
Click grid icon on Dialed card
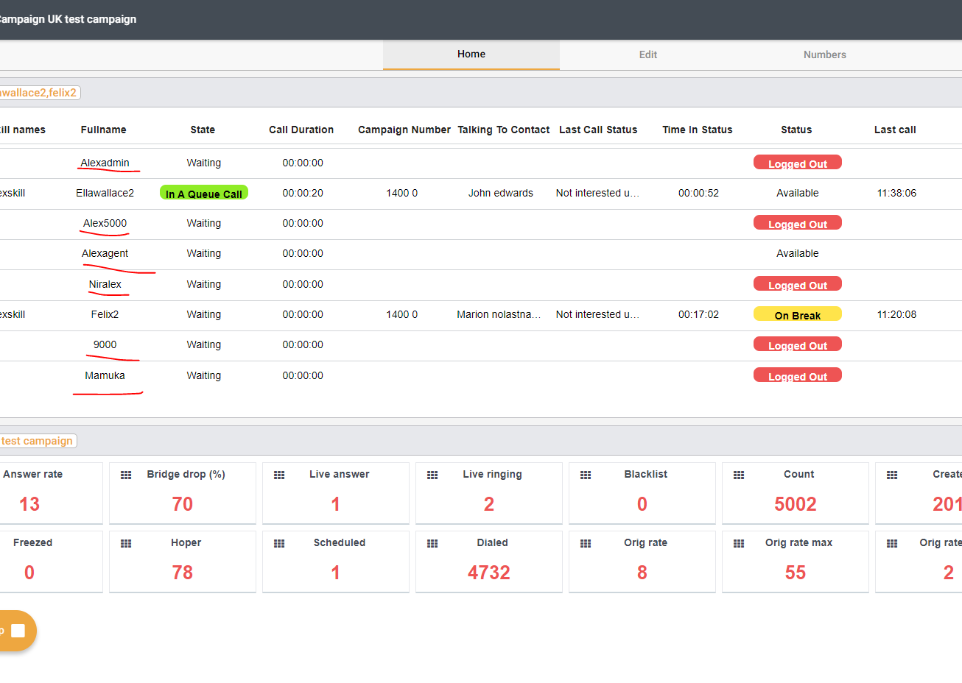click(x=432, y=544)
